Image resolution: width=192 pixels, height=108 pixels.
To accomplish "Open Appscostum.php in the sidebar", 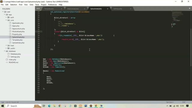I will coord(19,29).
